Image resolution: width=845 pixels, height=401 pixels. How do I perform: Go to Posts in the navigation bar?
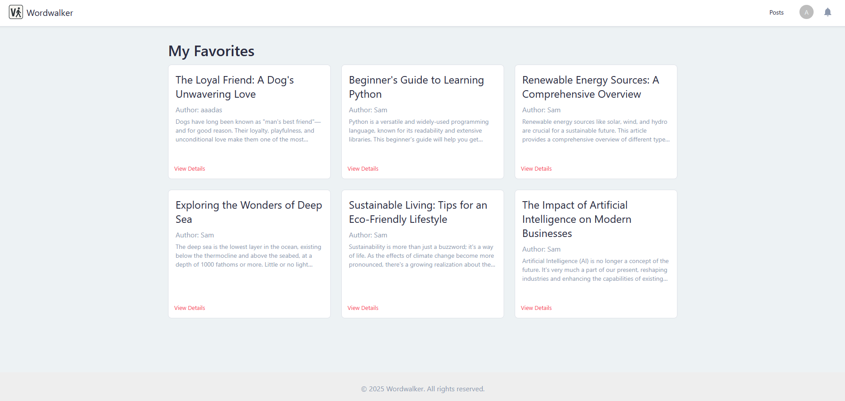point(776,12)
